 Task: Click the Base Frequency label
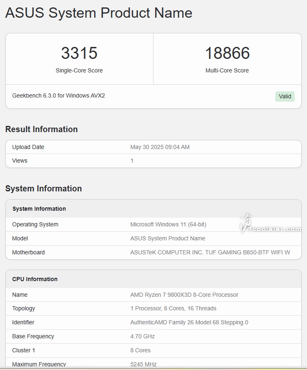pos(33,336)
